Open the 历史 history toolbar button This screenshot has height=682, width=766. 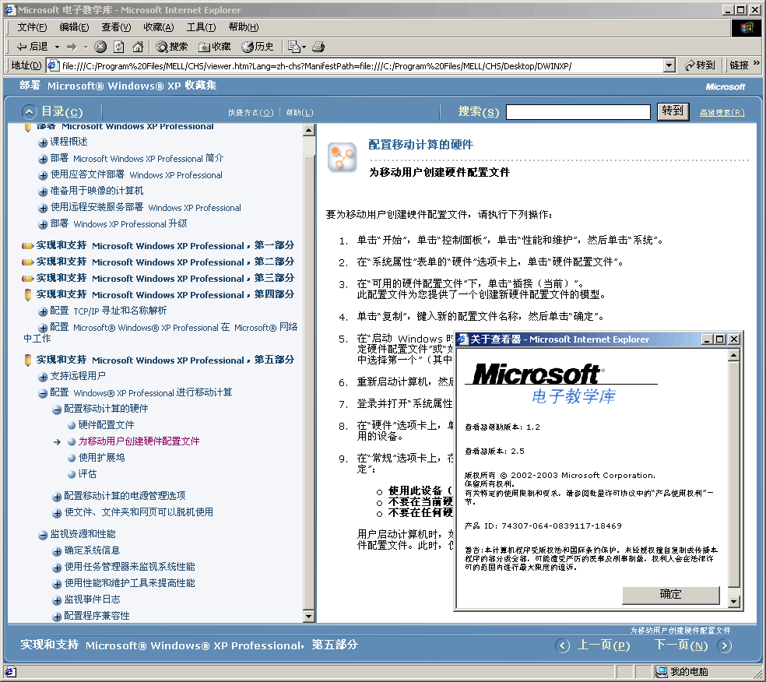[x=258, y=47]
